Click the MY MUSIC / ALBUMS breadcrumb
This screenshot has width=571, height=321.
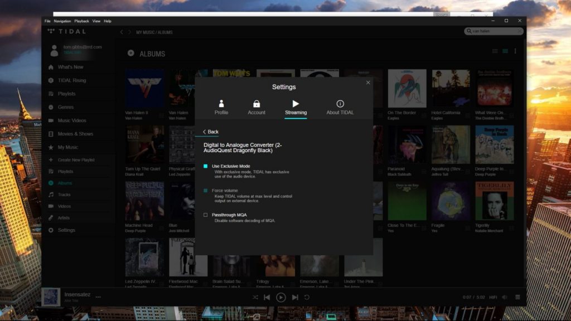tap(154, 32)
